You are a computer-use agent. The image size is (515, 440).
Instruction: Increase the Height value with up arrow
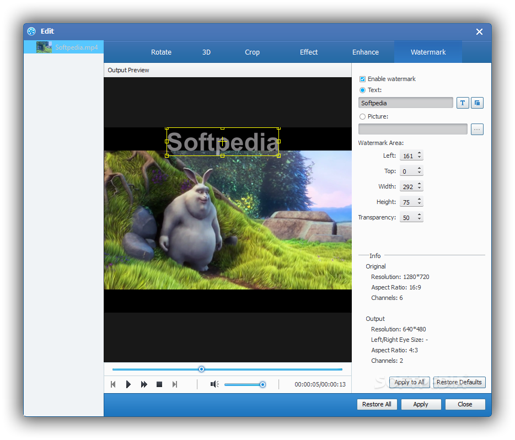coord(420,199)
